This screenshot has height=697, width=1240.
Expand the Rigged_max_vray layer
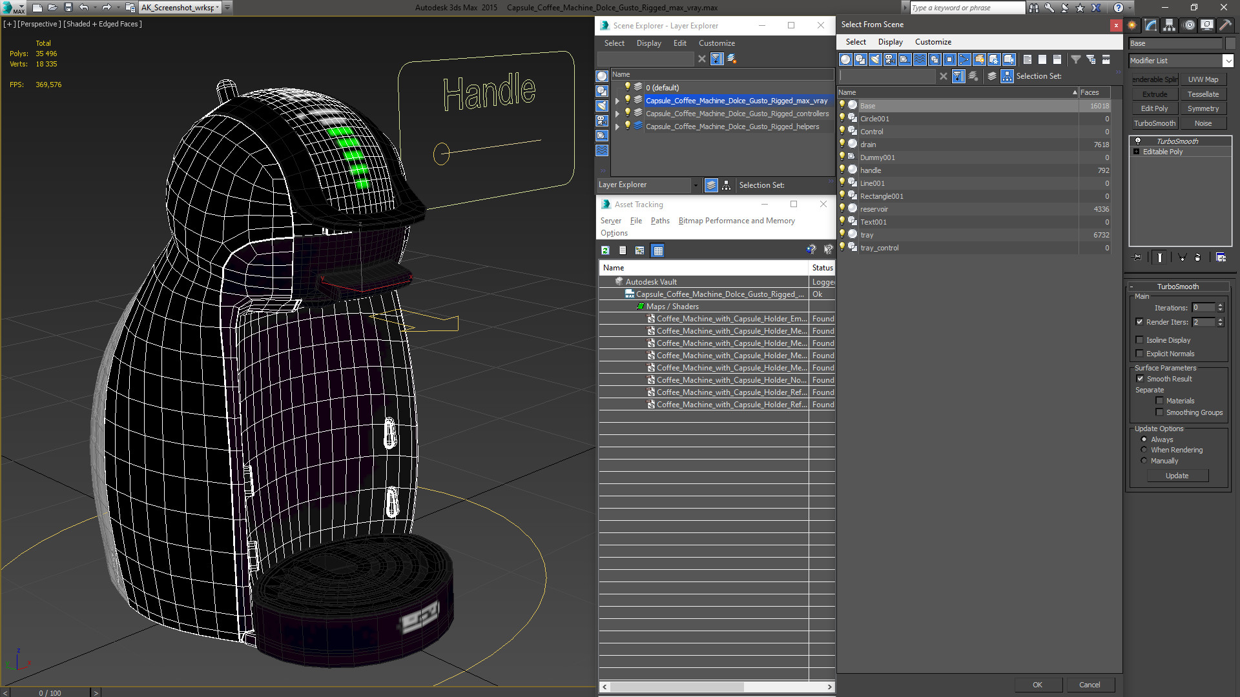tap(617, 101)
